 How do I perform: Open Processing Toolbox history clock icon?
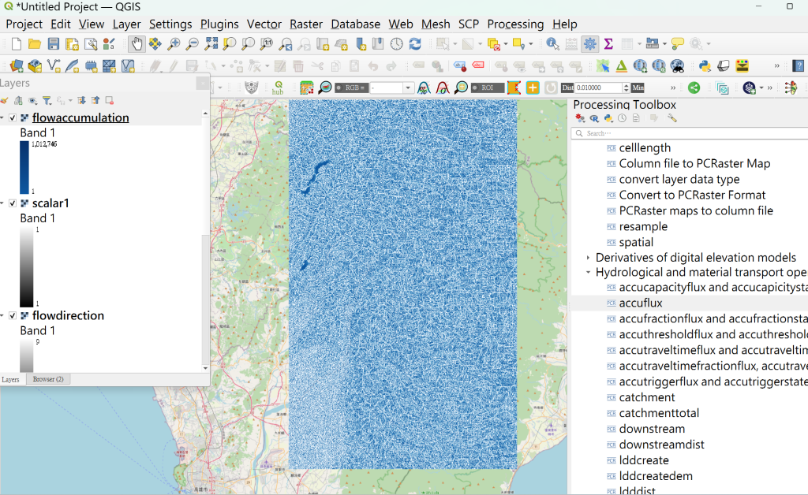pyautogui.click(x=623, y=118)
